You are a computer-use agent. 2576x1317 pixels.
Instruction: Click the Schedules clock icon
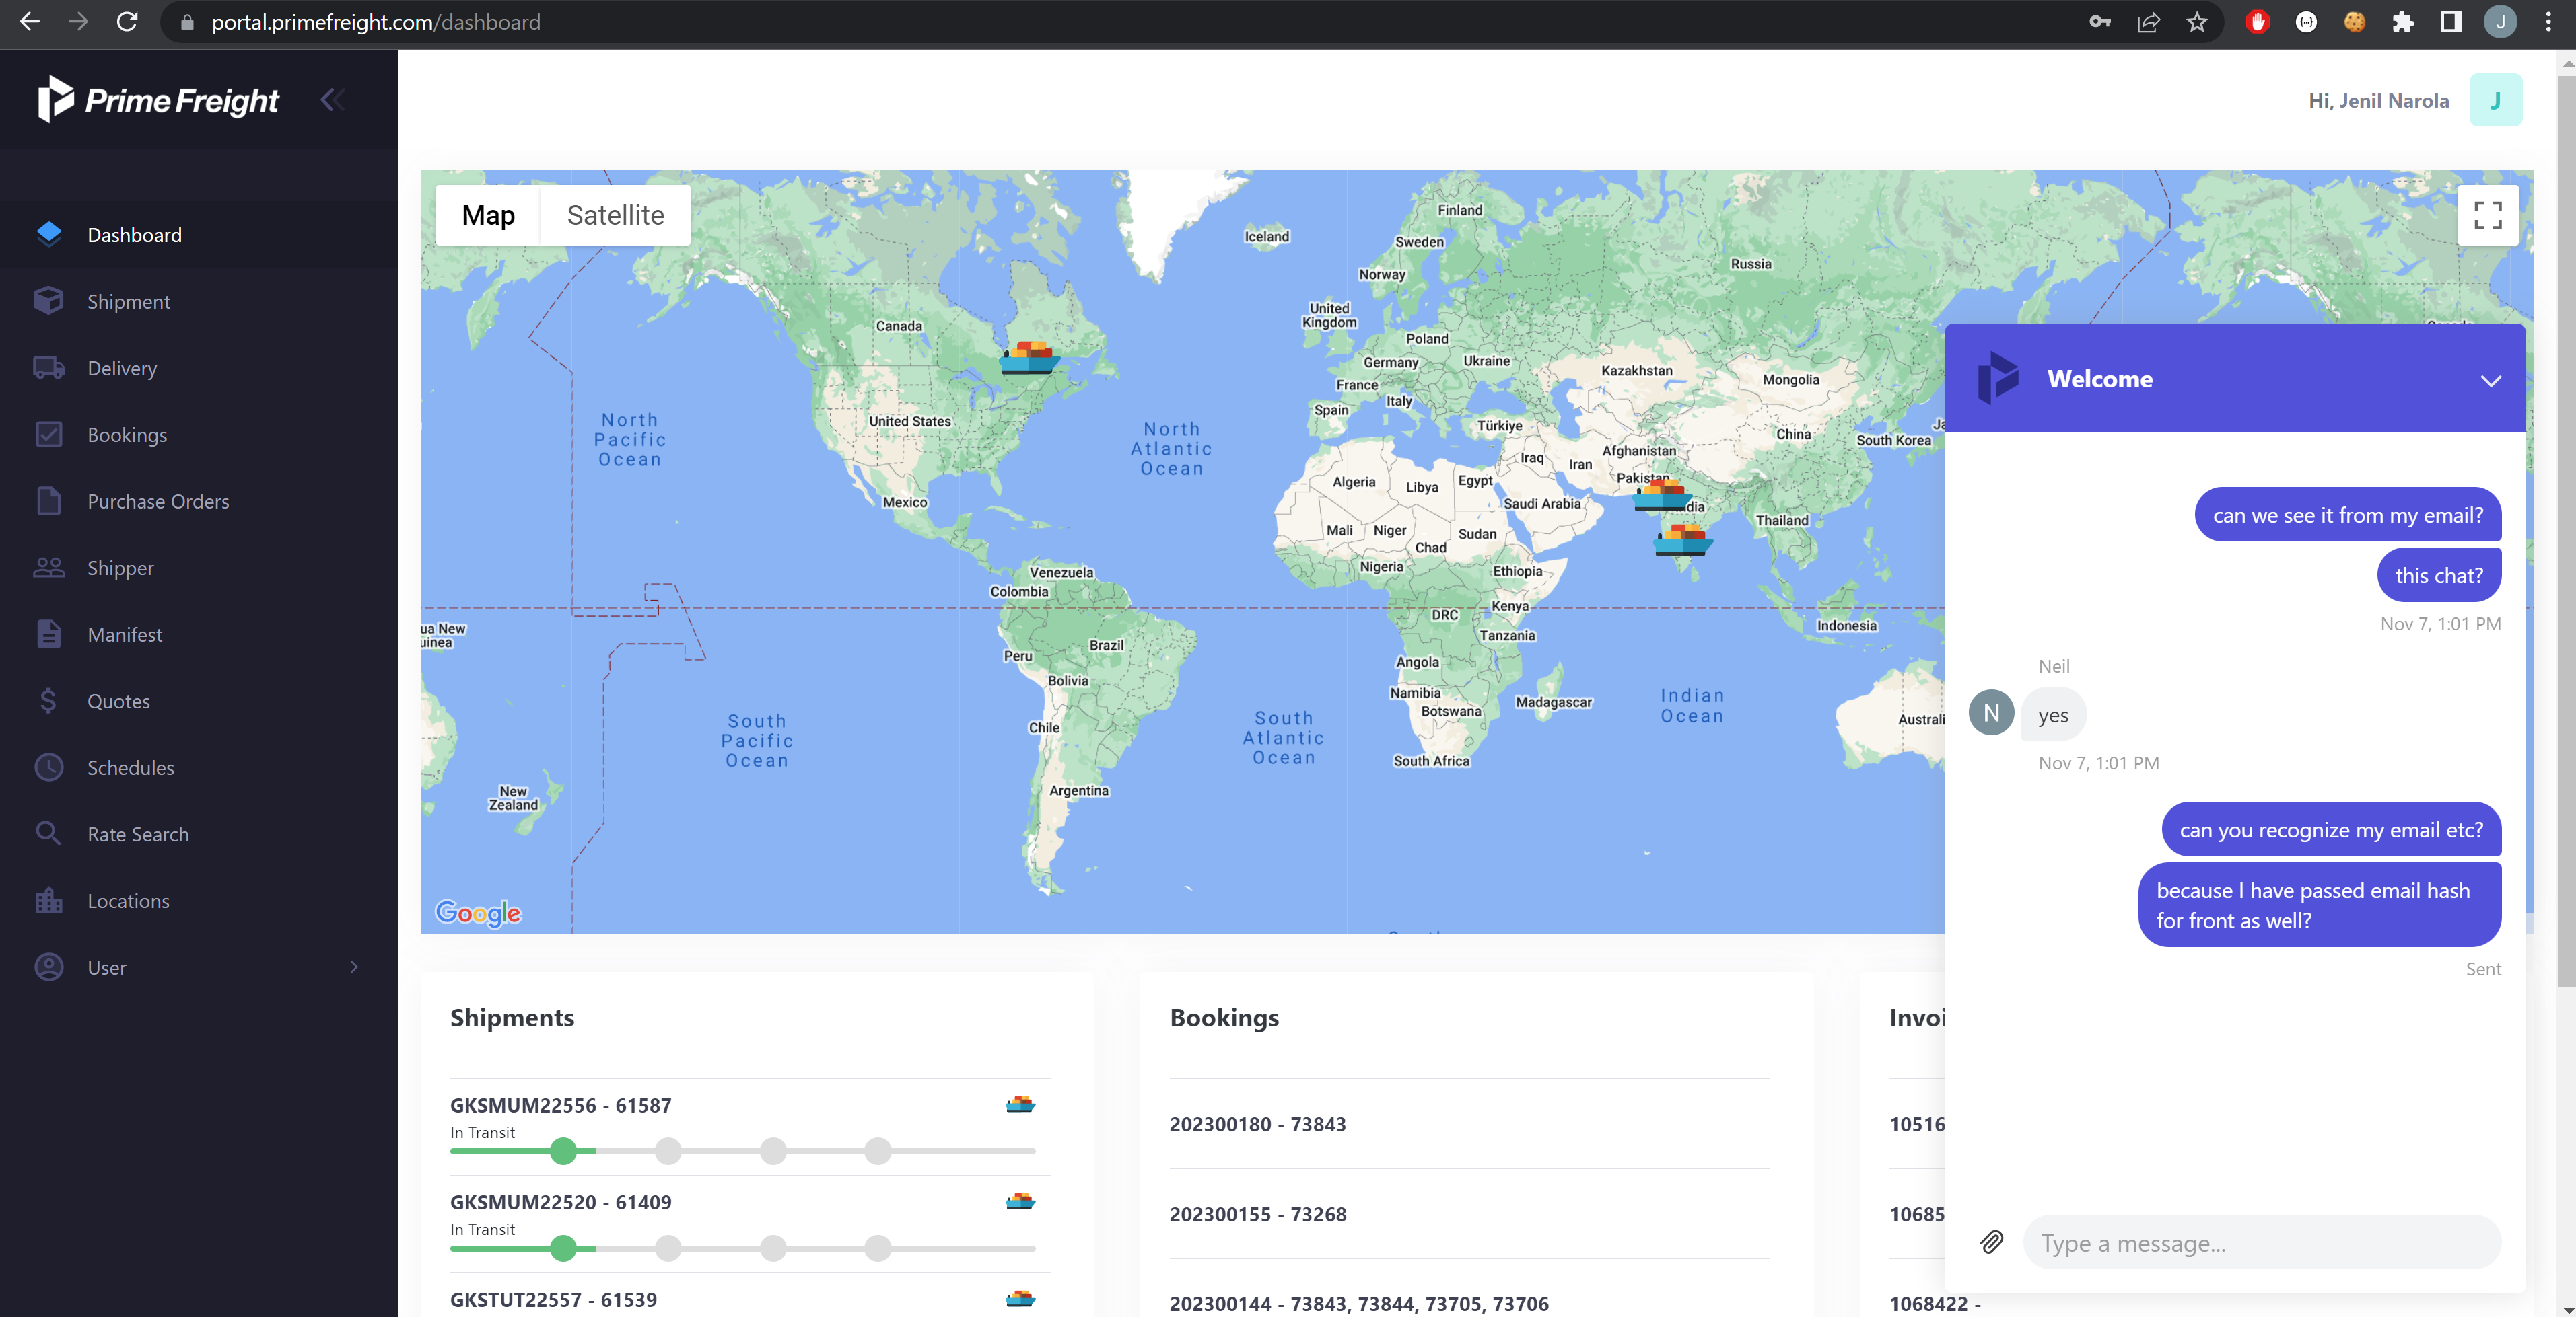[49, 767]
